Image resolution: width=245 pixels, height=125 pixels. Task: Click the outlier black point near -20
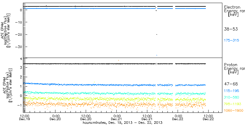point(156,34)
